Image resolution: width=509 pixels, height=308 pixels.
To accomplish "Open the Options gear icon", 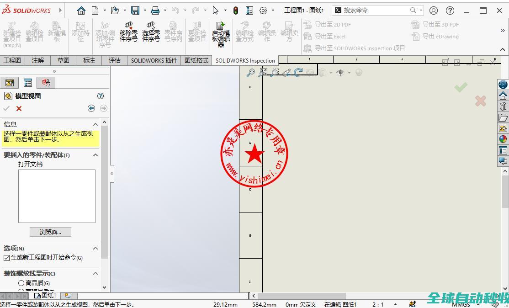I will click(263, 10).
